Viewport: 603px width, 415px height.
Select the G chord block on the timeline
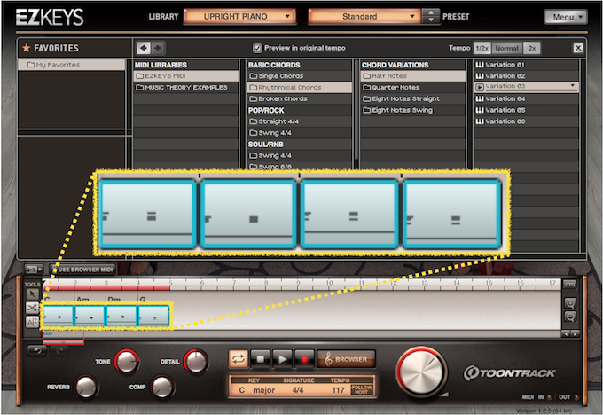(x=153, y=316)
